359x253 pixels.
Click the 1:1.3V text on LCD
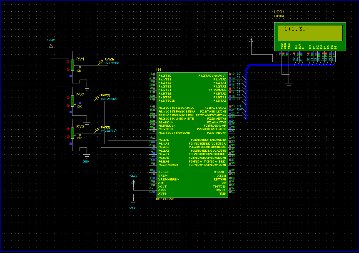pyautogui.click(x=295, y=29)
